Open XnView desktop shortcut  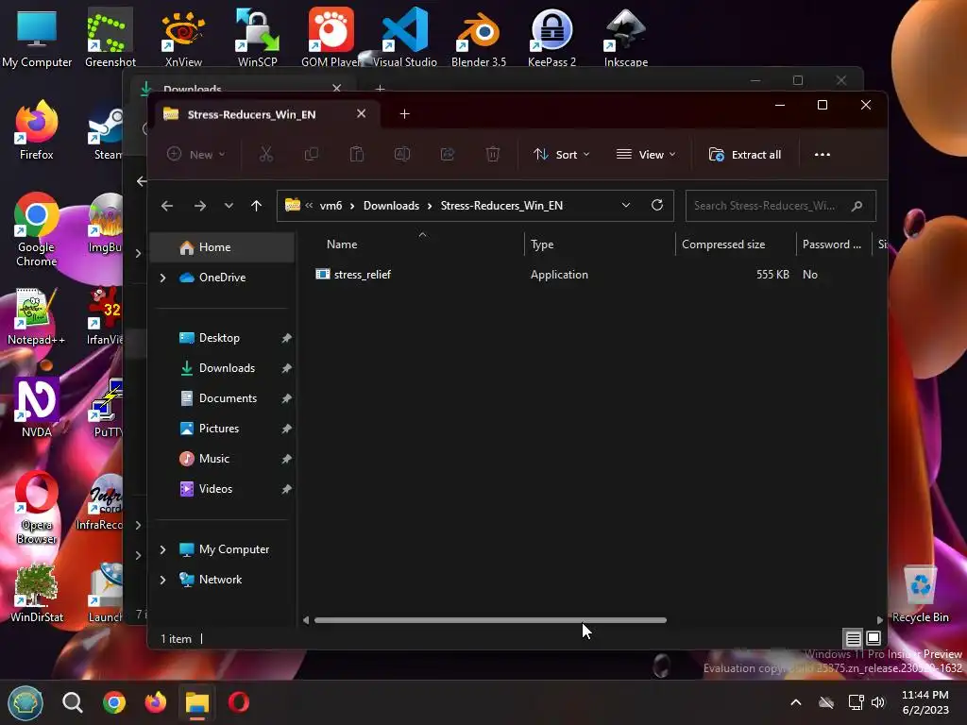tap(183, 37)
